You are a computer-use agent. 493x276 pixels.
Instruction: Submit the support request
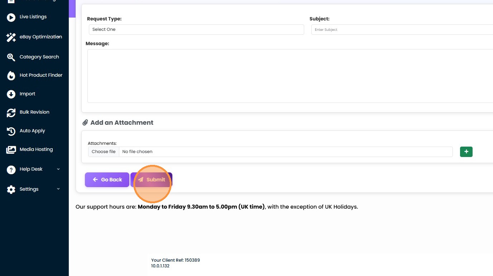point(151,180)
